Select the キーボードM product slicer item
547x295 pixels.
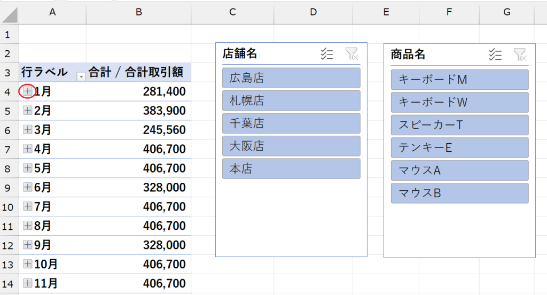pos(459,80)
